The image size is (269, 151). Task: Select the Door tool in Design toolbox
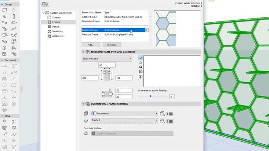coord(14,10)
